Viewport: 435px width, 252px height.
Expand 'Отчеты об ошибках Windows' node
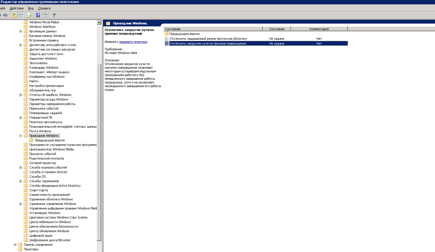20,95
